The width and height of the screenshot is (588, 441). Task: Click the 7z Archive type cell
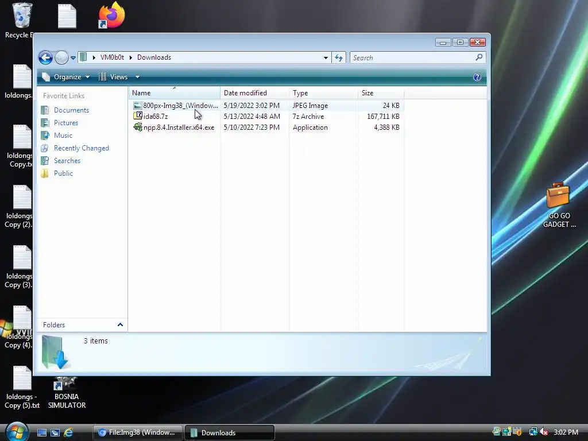(x=308, y=117)
